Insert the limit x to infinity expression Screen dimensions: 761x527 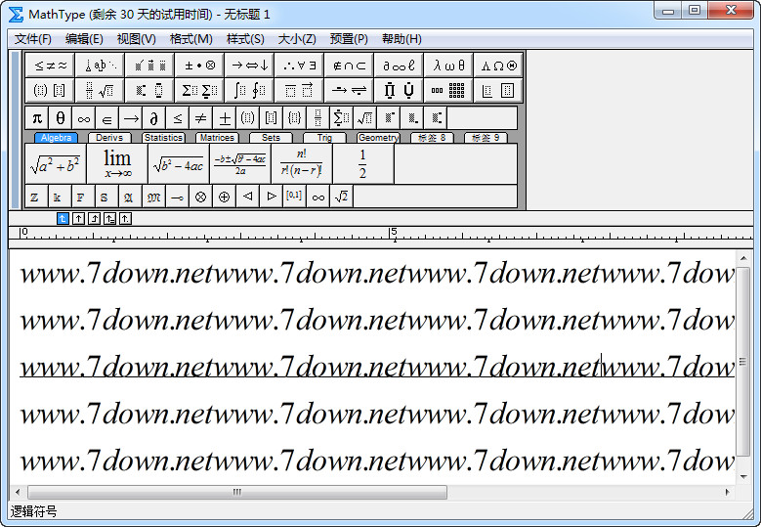click(x=116, y=163)
